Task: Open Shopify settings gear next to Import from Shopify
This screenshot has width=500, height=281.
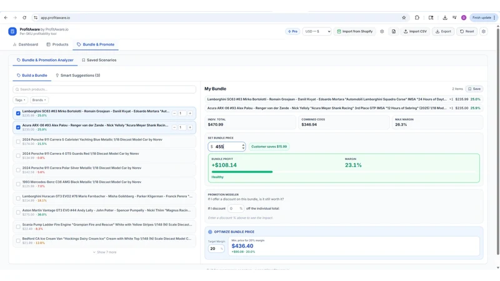Action: point(382,31)
